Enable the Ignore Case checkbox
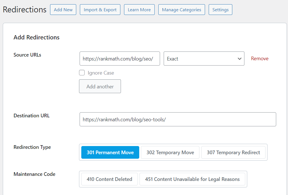Image resolution: width=288 pixels, height=195 pixels. point(82,73)
